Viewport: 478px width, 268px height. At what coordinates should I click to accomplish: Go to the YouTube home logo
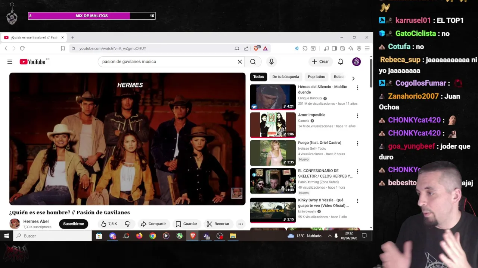pyautogui.click(x=32, y=62)
